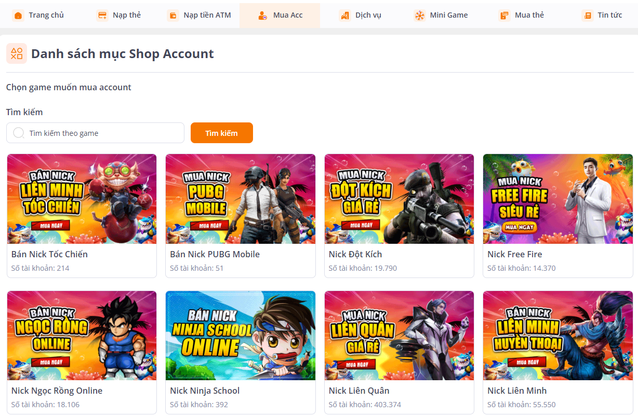Click the Trang chủ home icon
Image resolution: width=638 pixels, height=416 pixels.
point(18,16)
